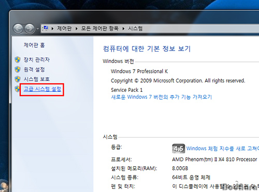Click the Service Pack 1 text
Image resolution: width=259 pixels, height=192 pixels.
click(127, 90)
